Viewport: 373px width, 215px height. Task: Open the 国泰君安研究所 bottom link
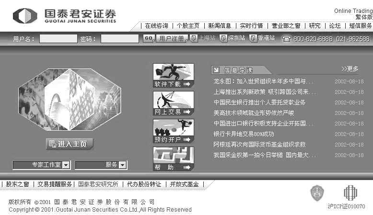coord(98,184)
